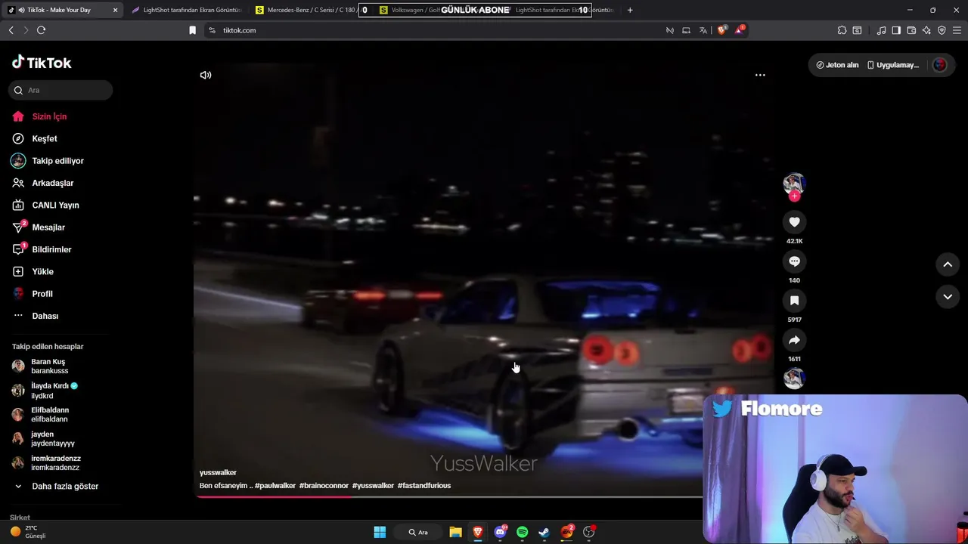Click the Uygulamayı download app button
Screen dimensions: 968x544
(893, 65)
